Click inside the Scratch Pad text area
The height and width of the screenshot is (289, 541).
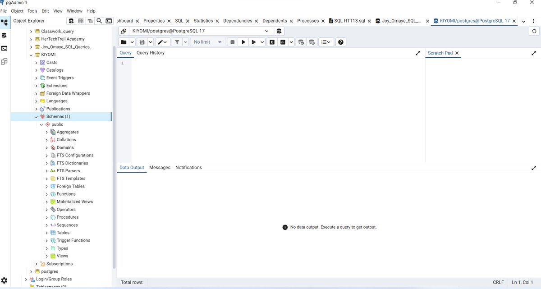pos(483,110)
